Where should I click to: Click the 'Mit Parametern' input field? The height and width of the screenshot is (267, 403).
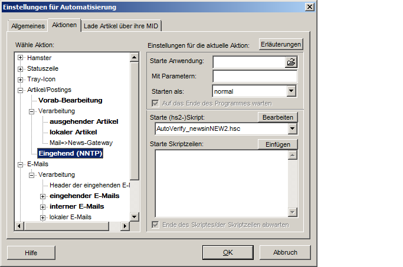point(255,76)
